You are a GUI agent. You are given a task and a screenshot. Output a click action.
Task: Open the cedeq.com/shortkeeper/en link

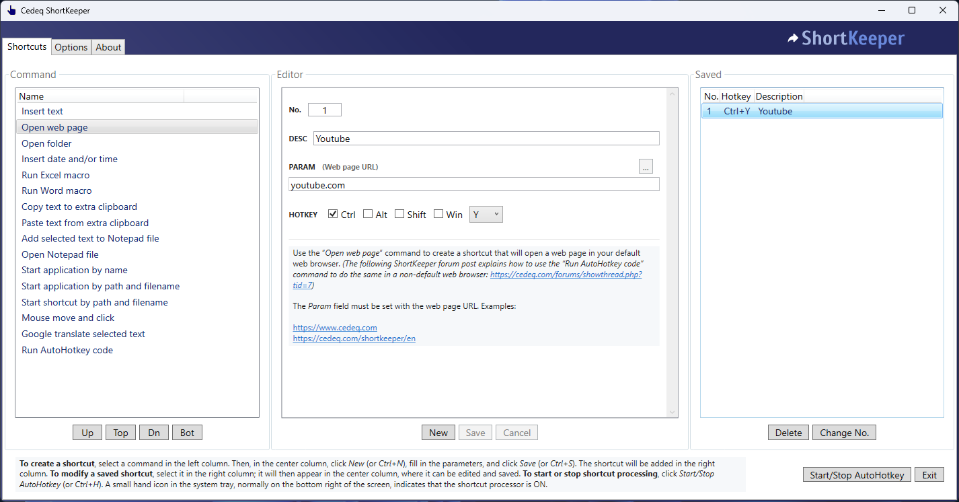click(354, 338)
